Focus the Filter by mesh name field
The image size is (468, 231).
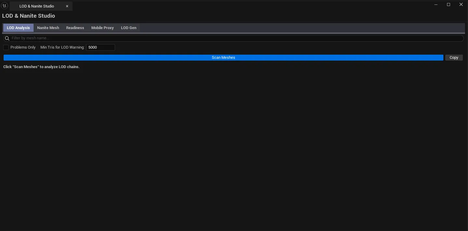(x=233, y=38)
